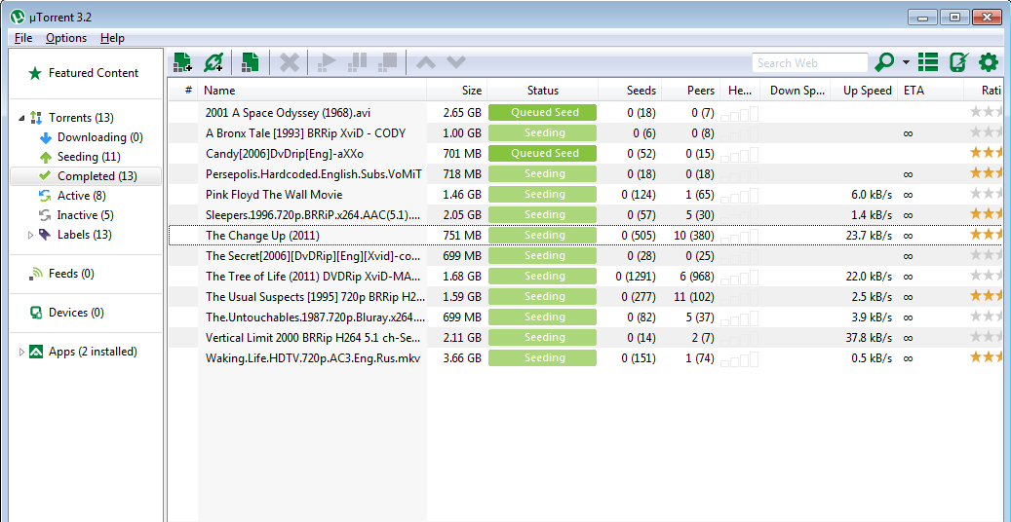Viewport: 1011px width, 522px height.
Task: Toggle the category list view icon
Action: click(928, 62)
